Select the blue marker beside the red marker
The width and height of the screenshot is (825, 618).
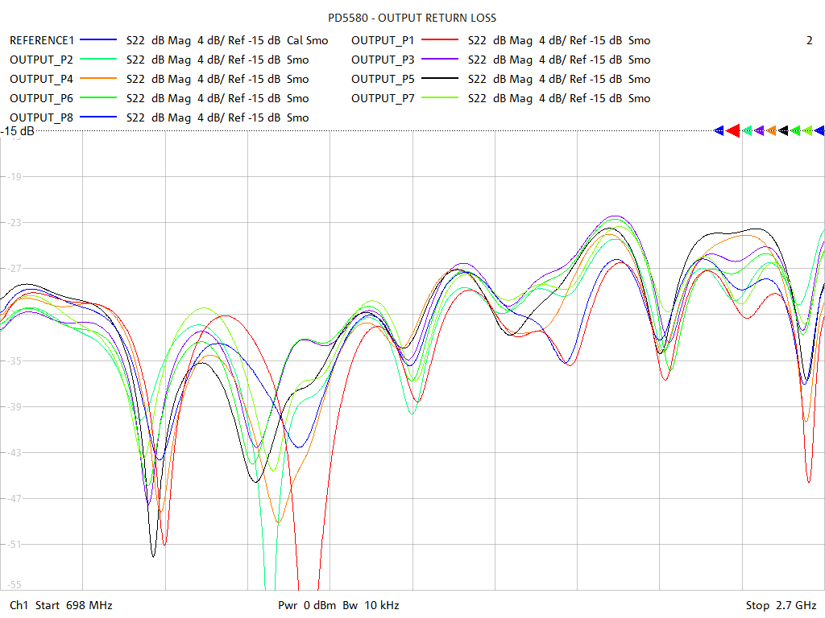(x=719, y=131)
